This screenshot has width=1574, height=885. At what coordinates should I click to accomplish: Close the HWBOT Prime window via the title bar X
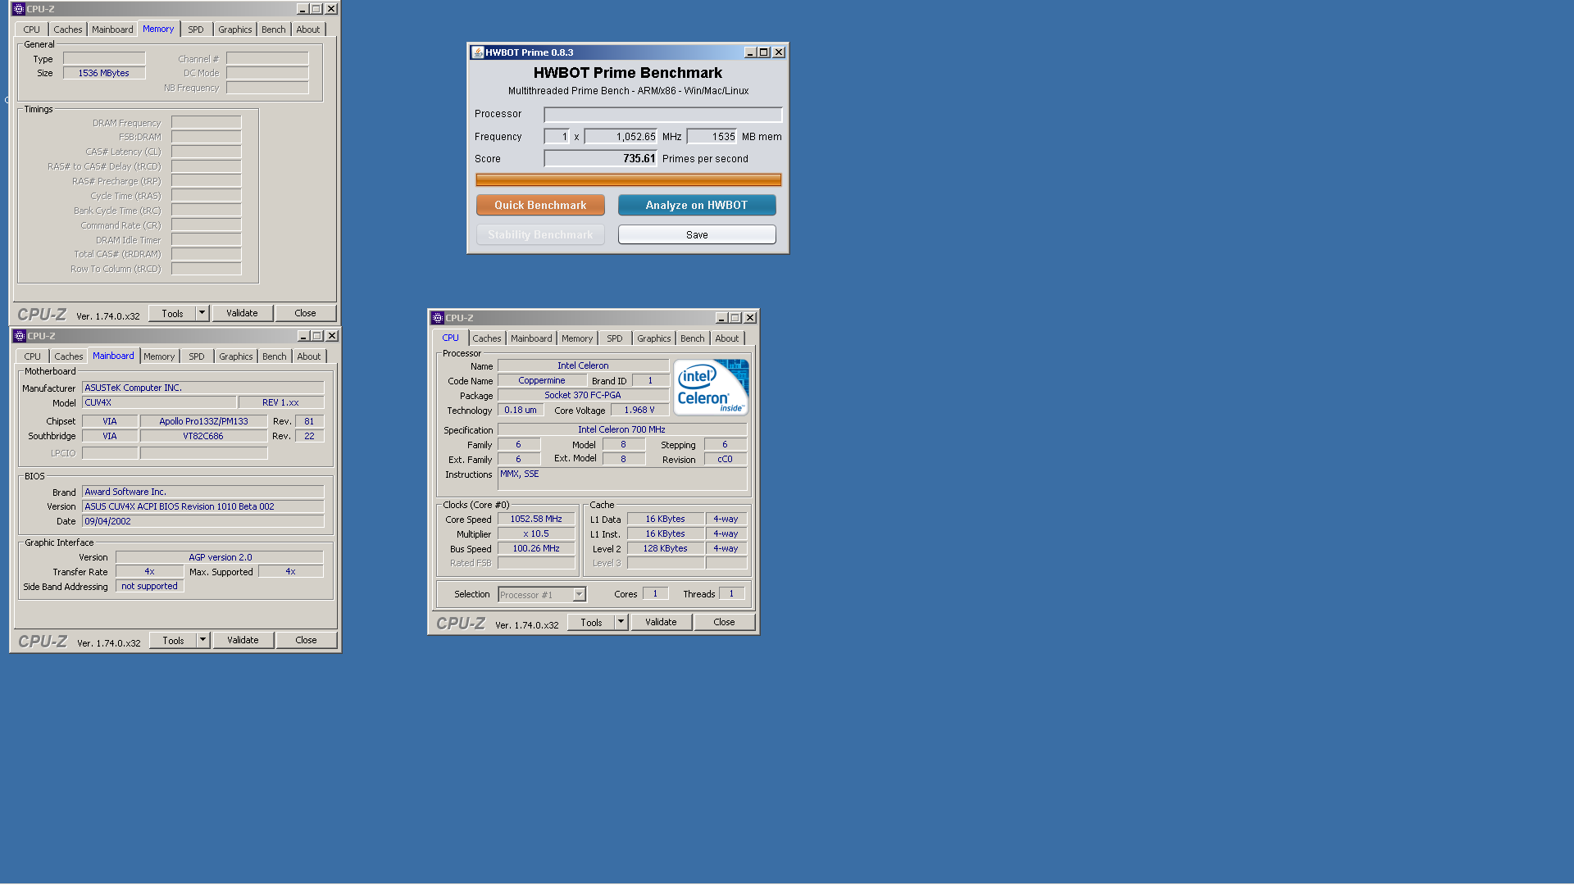(x=779, y=52)
